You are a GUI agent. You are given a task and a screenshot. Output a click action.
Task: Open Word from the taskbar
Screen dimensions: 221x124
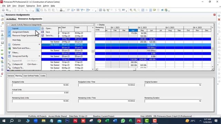tap(115, 121)
